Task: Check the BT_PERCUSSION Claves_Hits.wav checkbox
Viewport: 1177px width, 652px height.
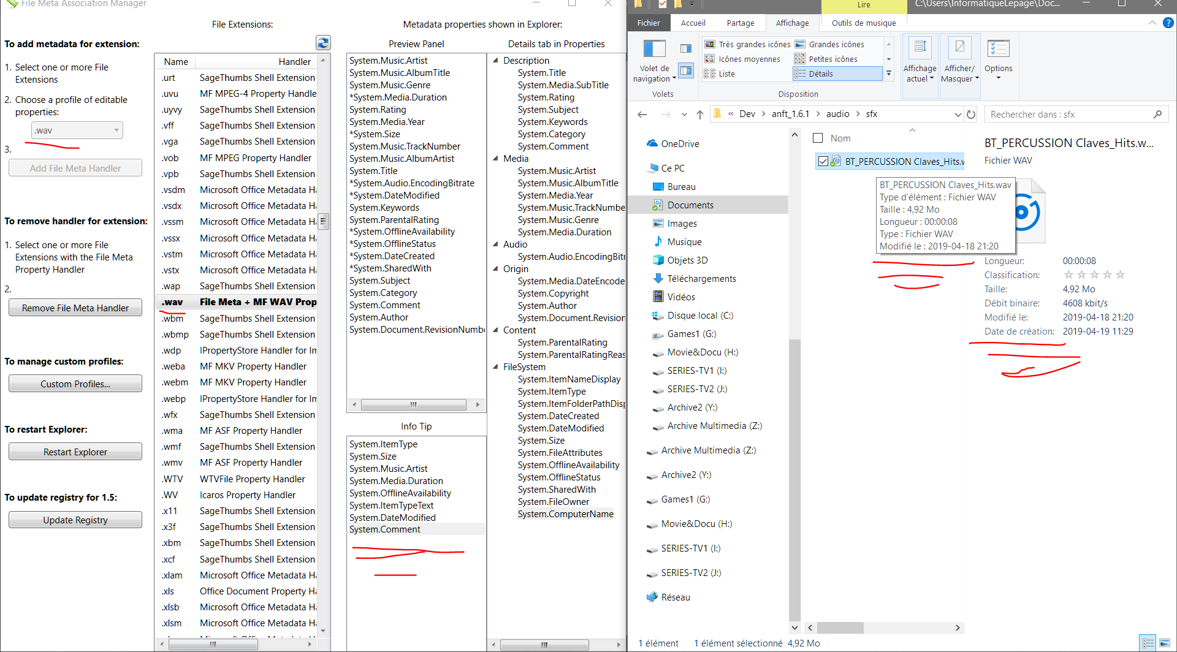Action: point(823,161)
